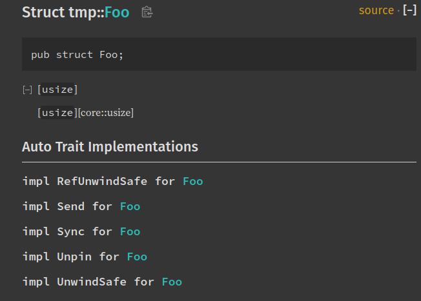This screenshot has width=421, height=301.
Task: Collapse the [usize] docblock toggle
Action: (27, 90)
